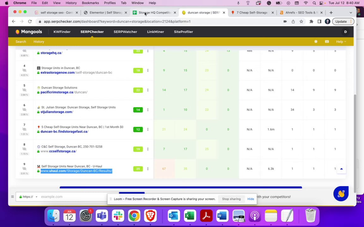Reload the page in Chrome

pos(30,21)
